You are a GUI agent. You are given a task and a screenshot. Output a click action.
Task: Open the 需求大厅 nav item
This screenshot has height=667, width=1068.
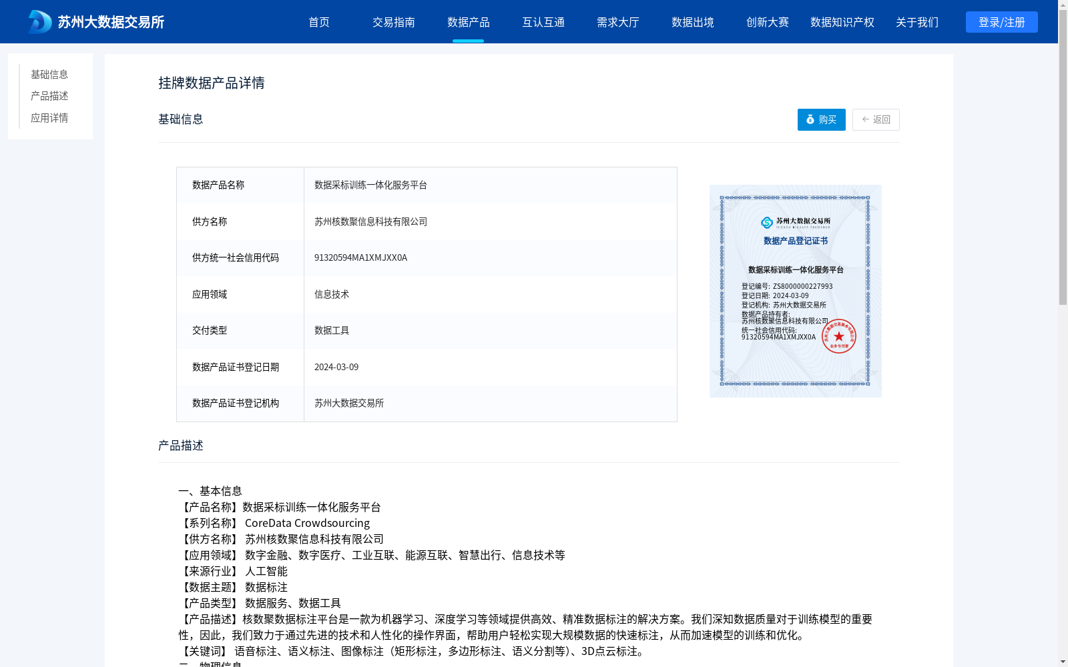pos(618,22)
